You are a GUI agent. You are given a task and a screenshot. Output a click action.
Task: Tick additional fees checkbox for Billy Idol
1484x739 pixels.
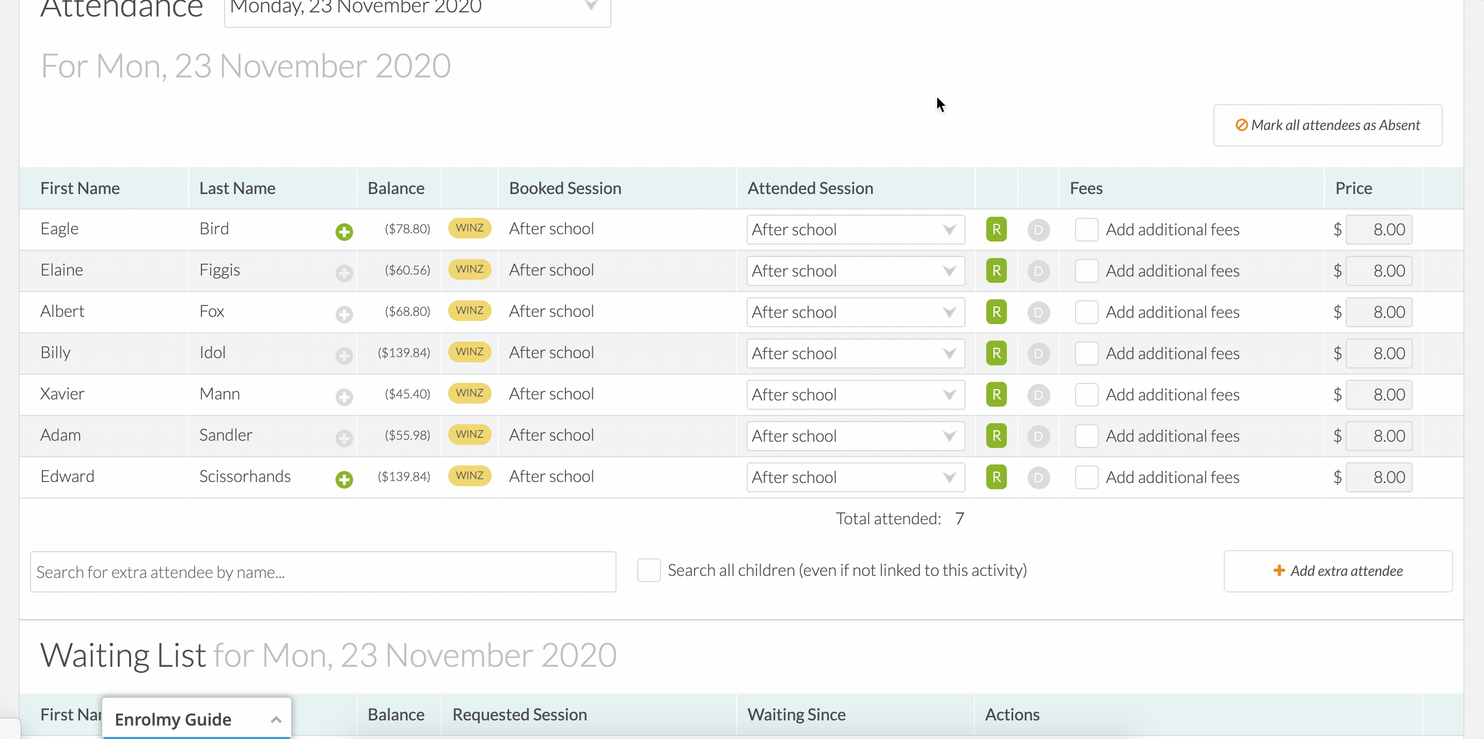(1086, 353)
